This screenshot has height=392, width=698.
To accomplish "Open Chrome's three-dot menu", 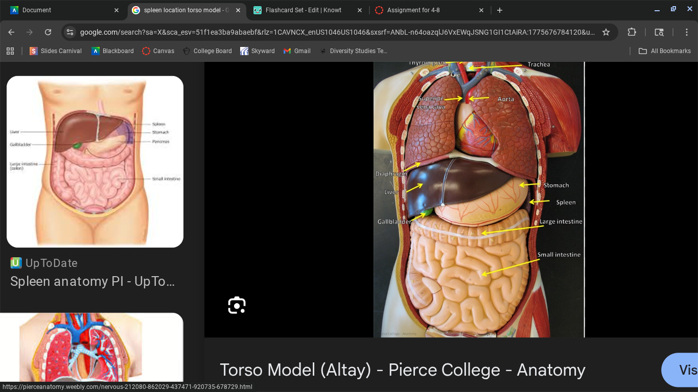I will pos(687,32).
